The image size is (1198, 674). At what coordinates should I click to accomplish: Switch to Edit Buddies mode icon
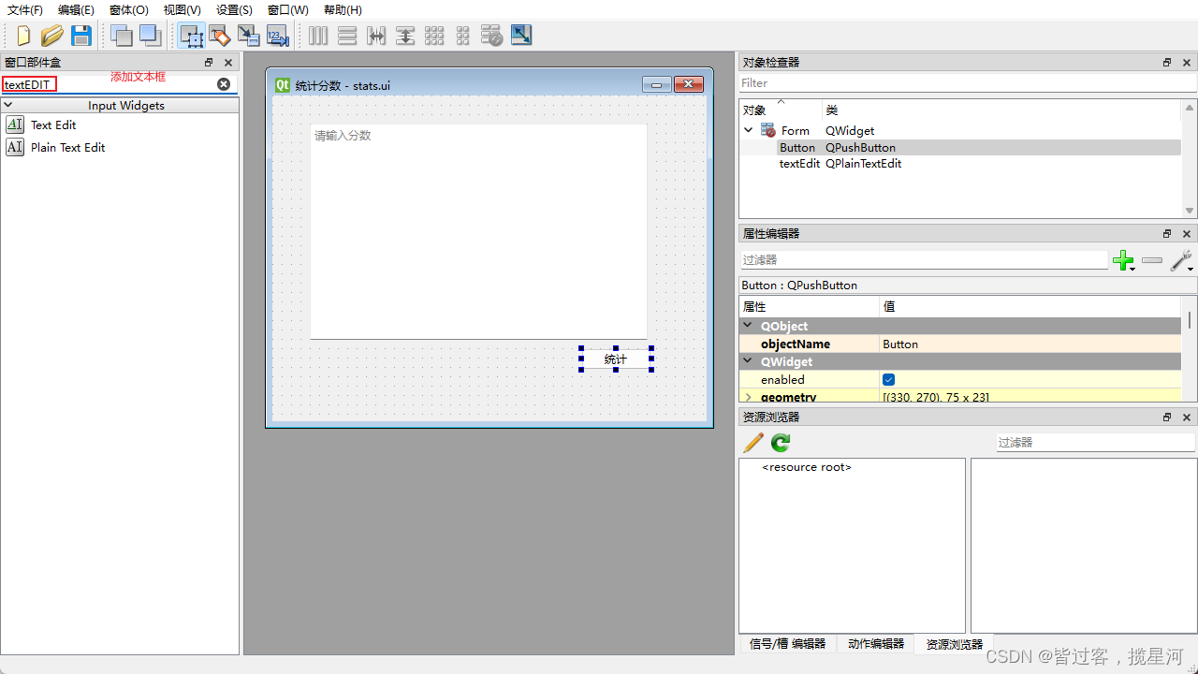[x=248, y=36]
